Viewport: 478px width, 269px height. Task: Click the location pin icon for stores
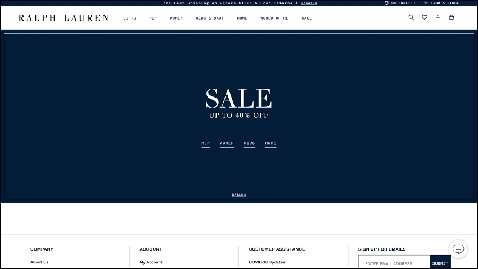[426, 3]
